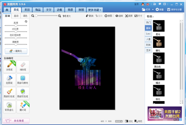Select the 时尚 effects category
Viewport: 186px width, 125px height.
click(148, 45)
